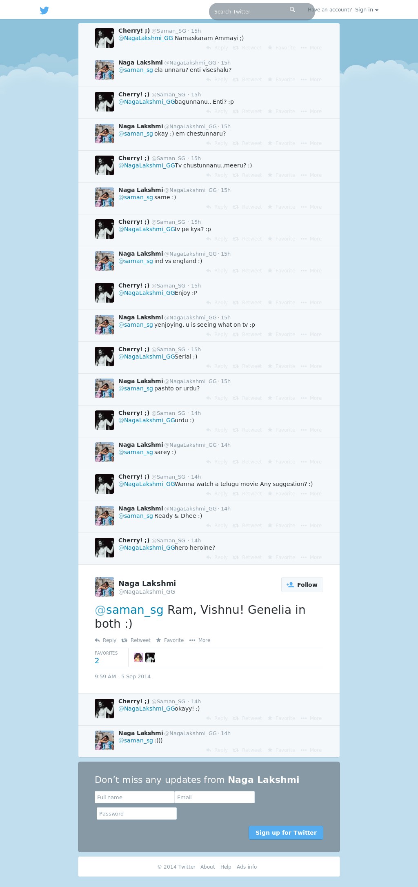Click the Email input field
Viewport: 418px width, 887px height.
[x=215, y=797]
